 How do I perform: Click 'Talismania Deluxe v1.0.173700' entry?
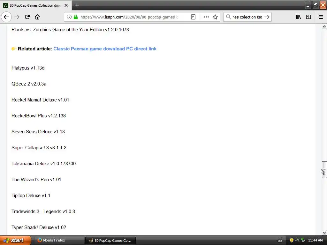[43, 164]
